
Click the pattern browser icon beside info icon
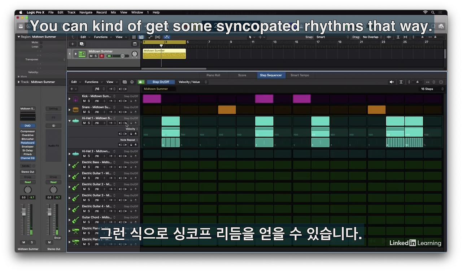[125, 82]
